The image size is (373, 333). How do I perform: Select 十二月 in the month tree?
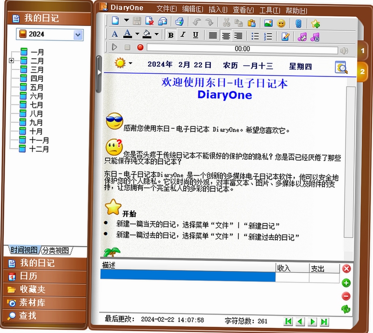[x=39, y=149]
